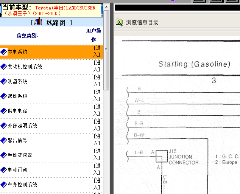240x194 pixels.
Task: Open [进入] link for 充电系统
Action: click(x=97, y=51)
